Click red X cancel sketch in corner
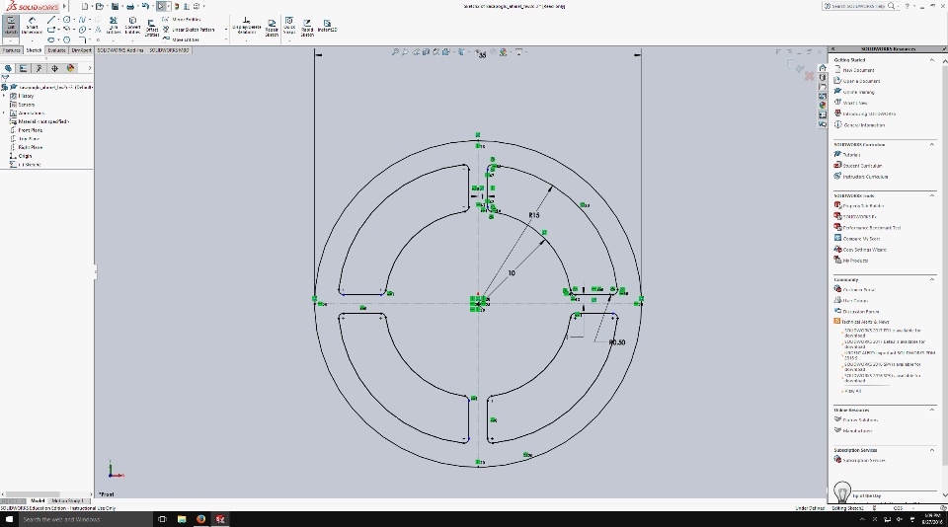Image resolution: width=948 pixels, height=527 pixels. 809,76
